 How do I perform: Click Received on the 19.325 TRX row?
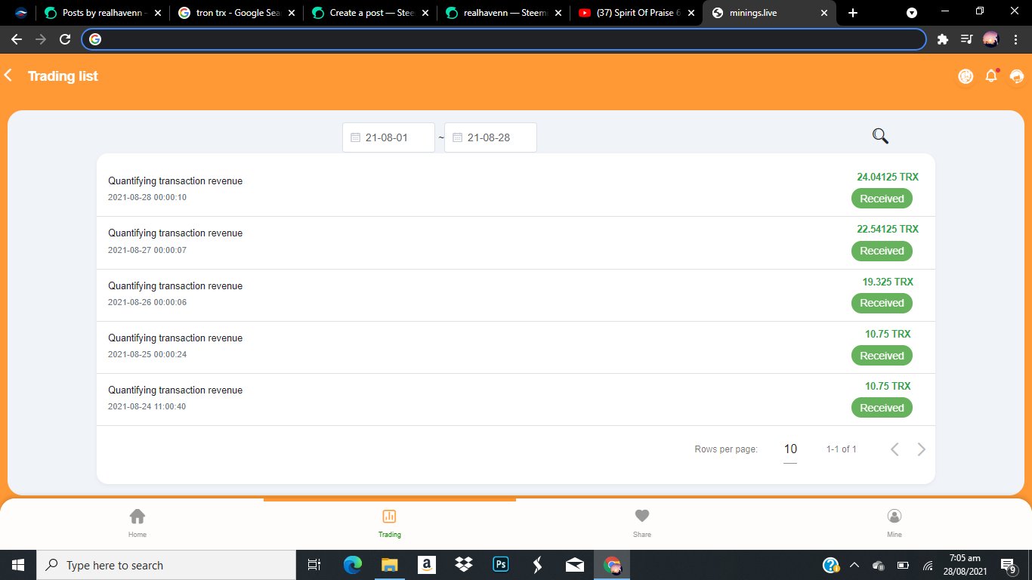coord(882,303)
